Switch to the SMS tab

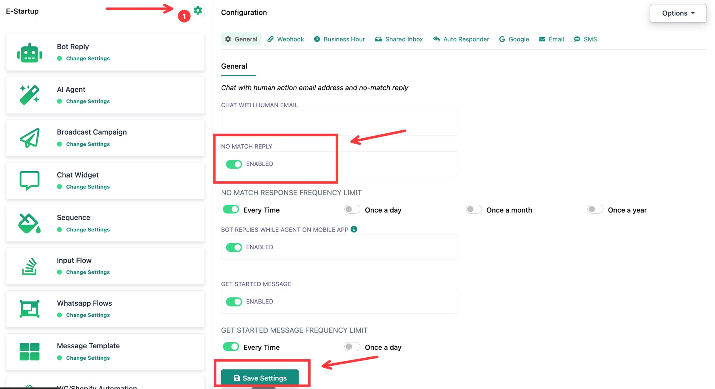tap(585, 39)
